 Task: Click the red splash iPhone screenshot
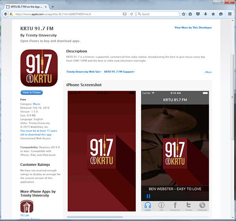click(x=101, y=151)
